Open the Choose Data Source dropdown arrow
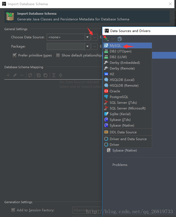 (87, 37)
